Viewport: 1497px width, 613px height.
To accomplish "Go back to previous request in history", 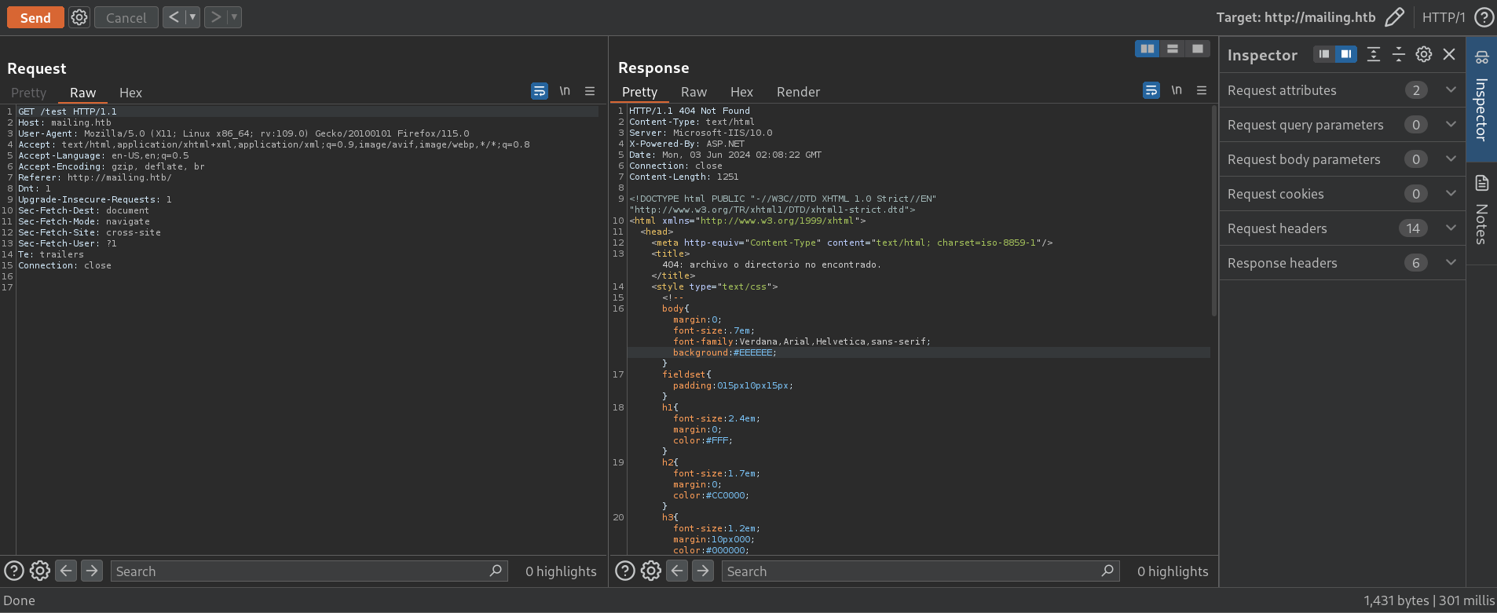I will (174, 16).
